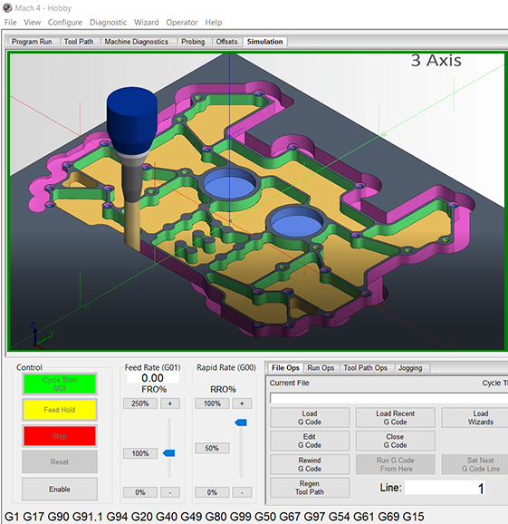
Task: Open the Operator menu
Action: click(182, 23)
